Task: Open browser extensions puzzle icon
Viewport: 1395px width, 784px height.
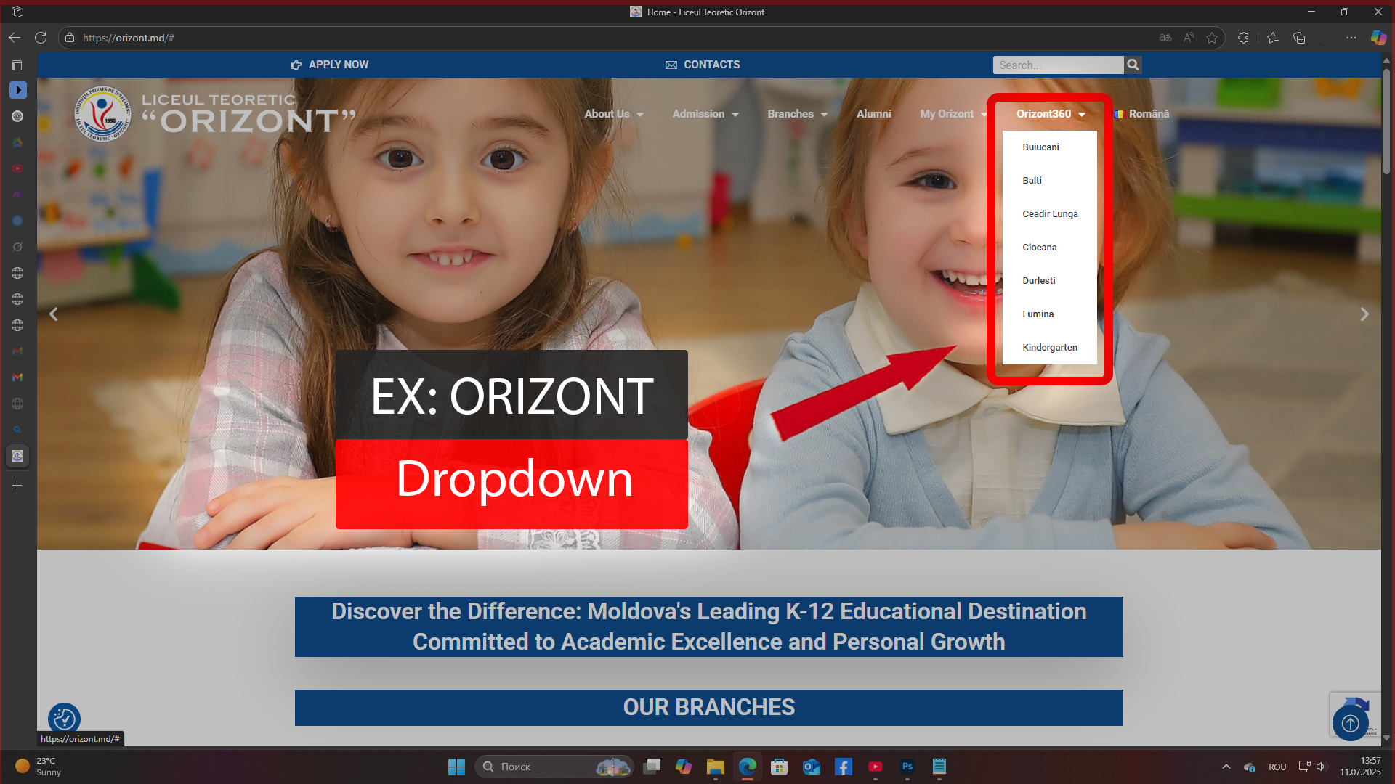Action: [1243, 38]
